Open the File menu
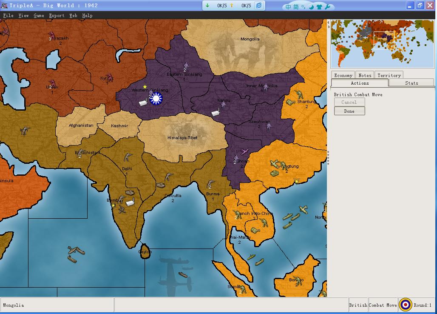 pos(9,16)
